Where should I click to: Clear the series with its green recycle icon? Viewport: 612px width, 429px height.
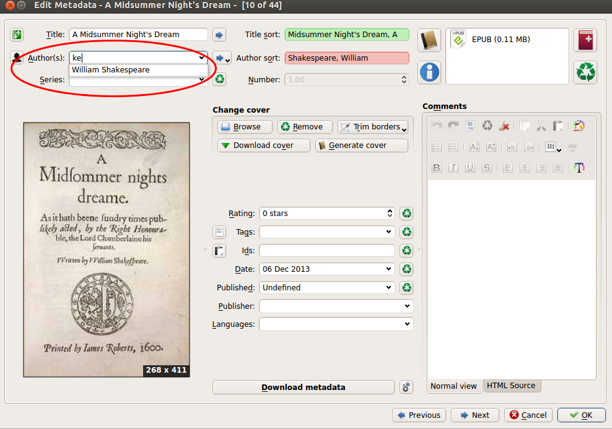pos(220,79)
